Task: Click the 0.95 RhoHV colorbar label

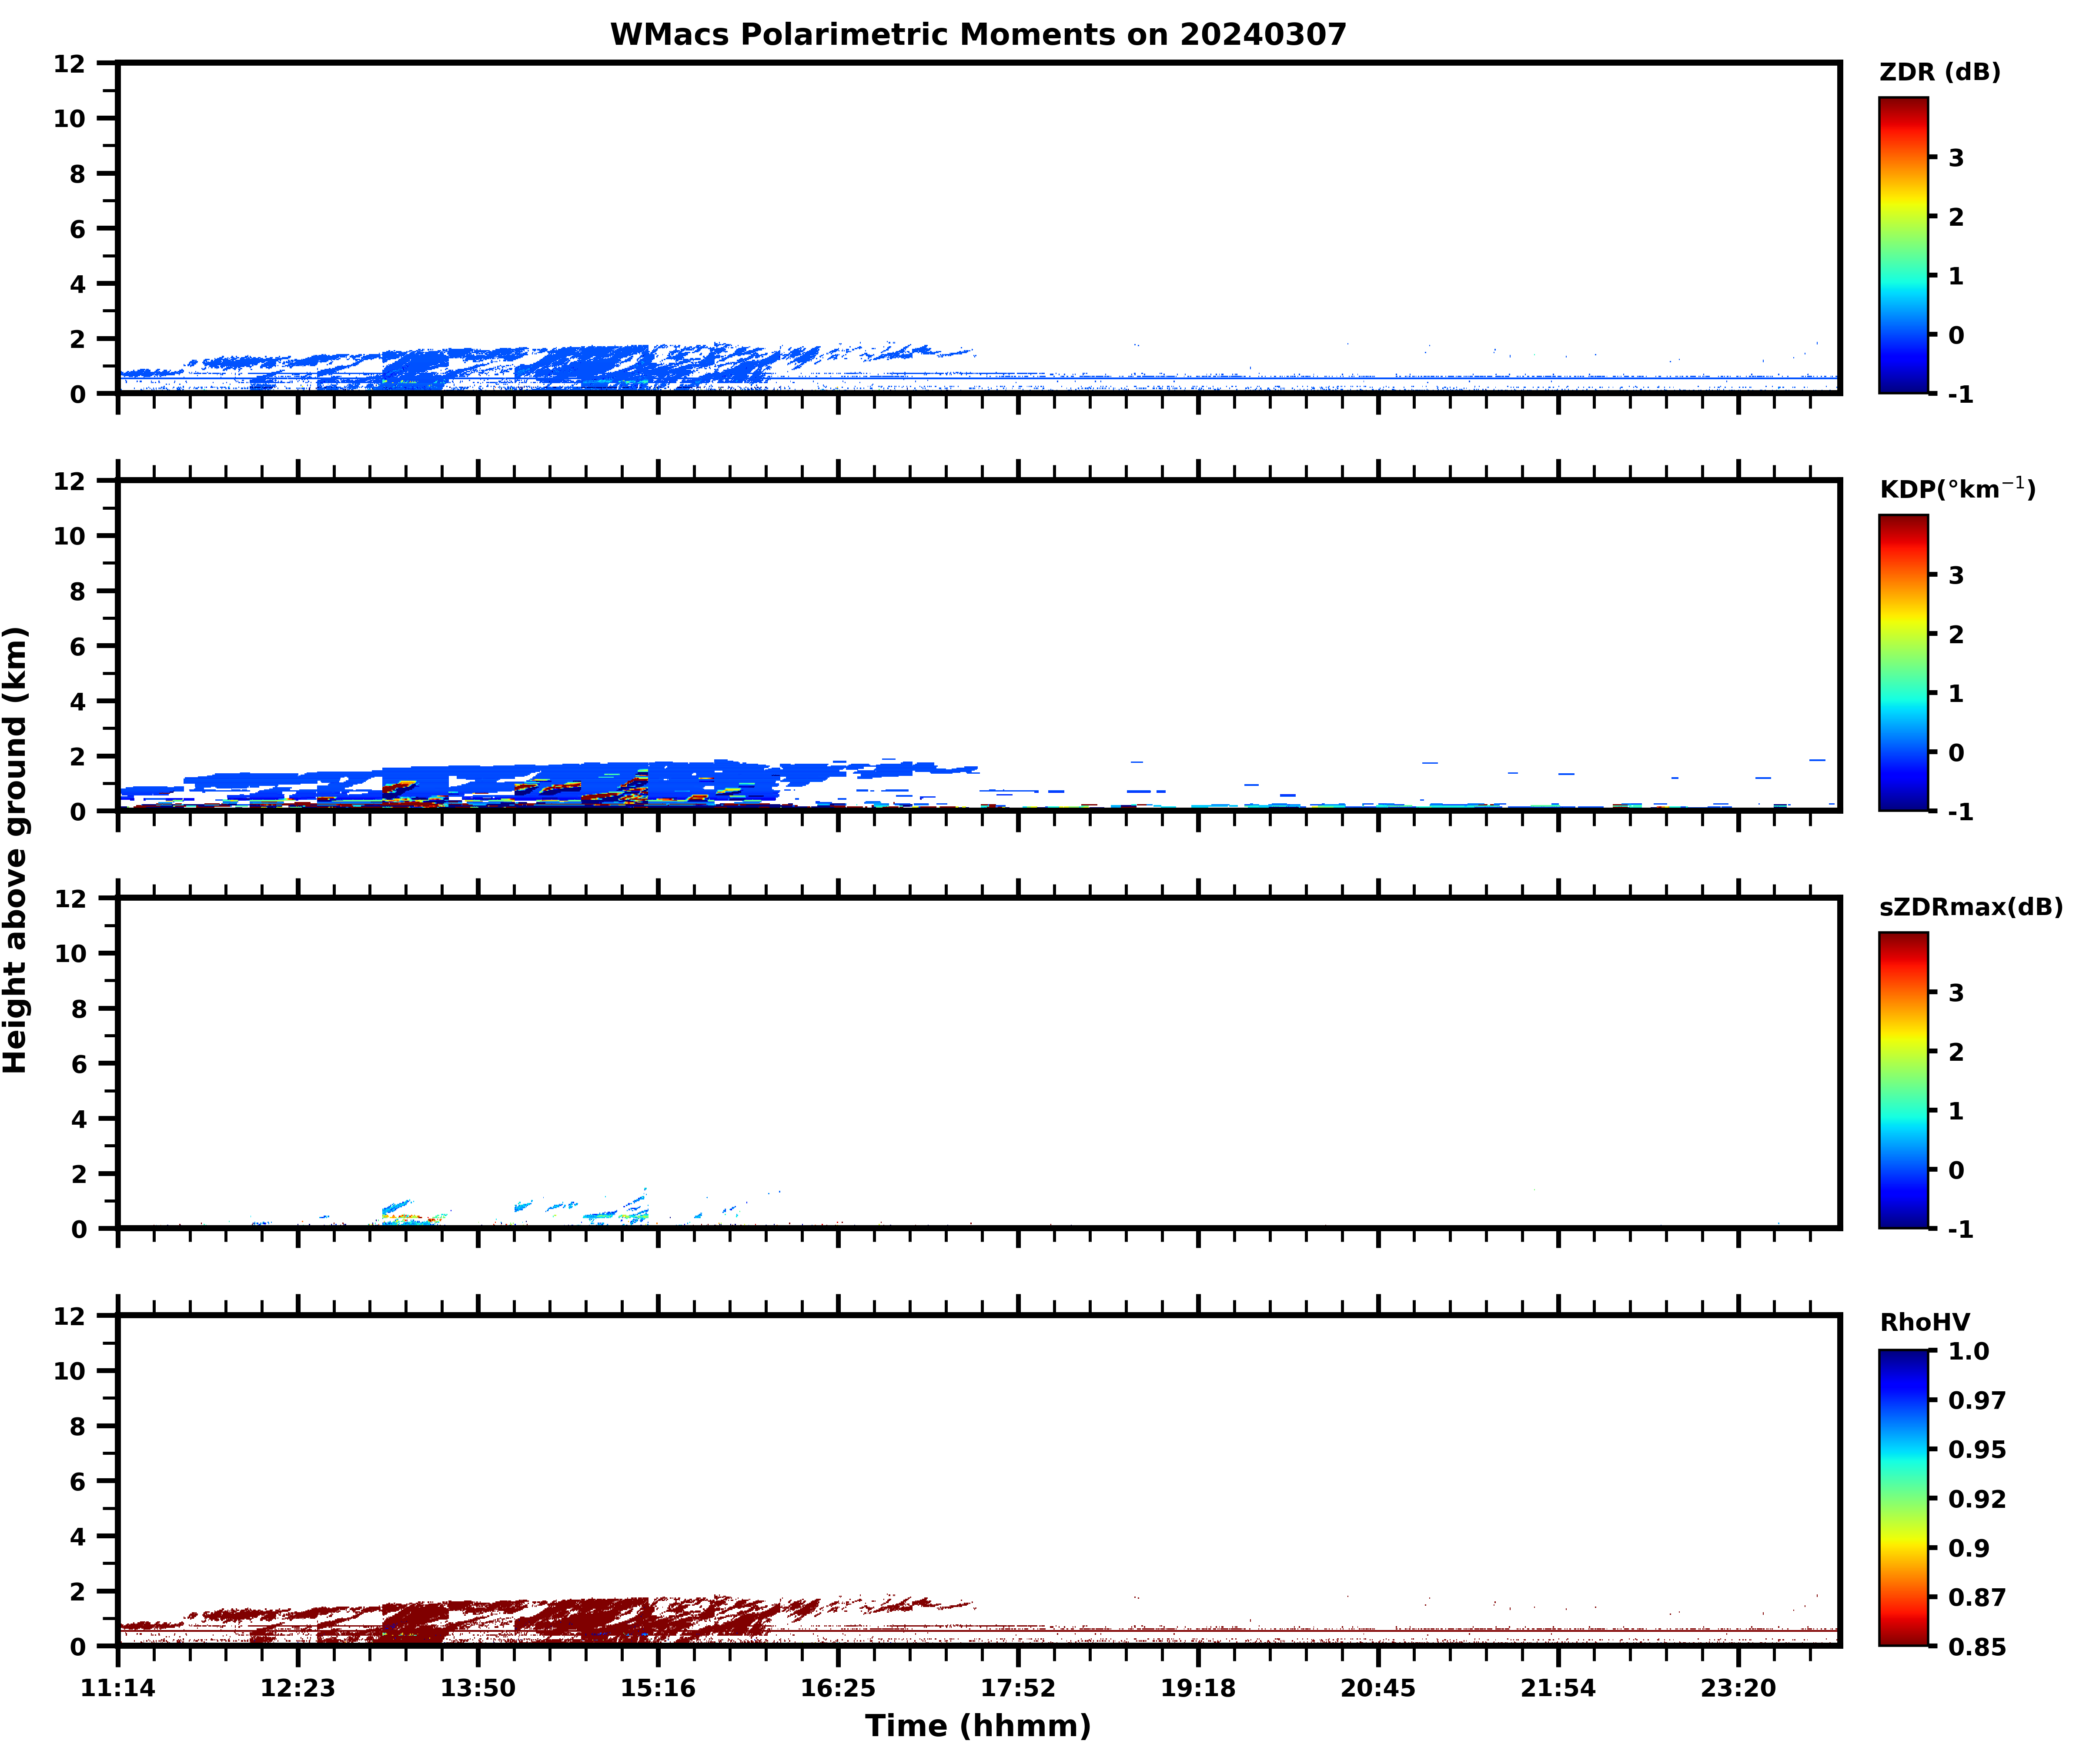Action: point(1976,1449)
